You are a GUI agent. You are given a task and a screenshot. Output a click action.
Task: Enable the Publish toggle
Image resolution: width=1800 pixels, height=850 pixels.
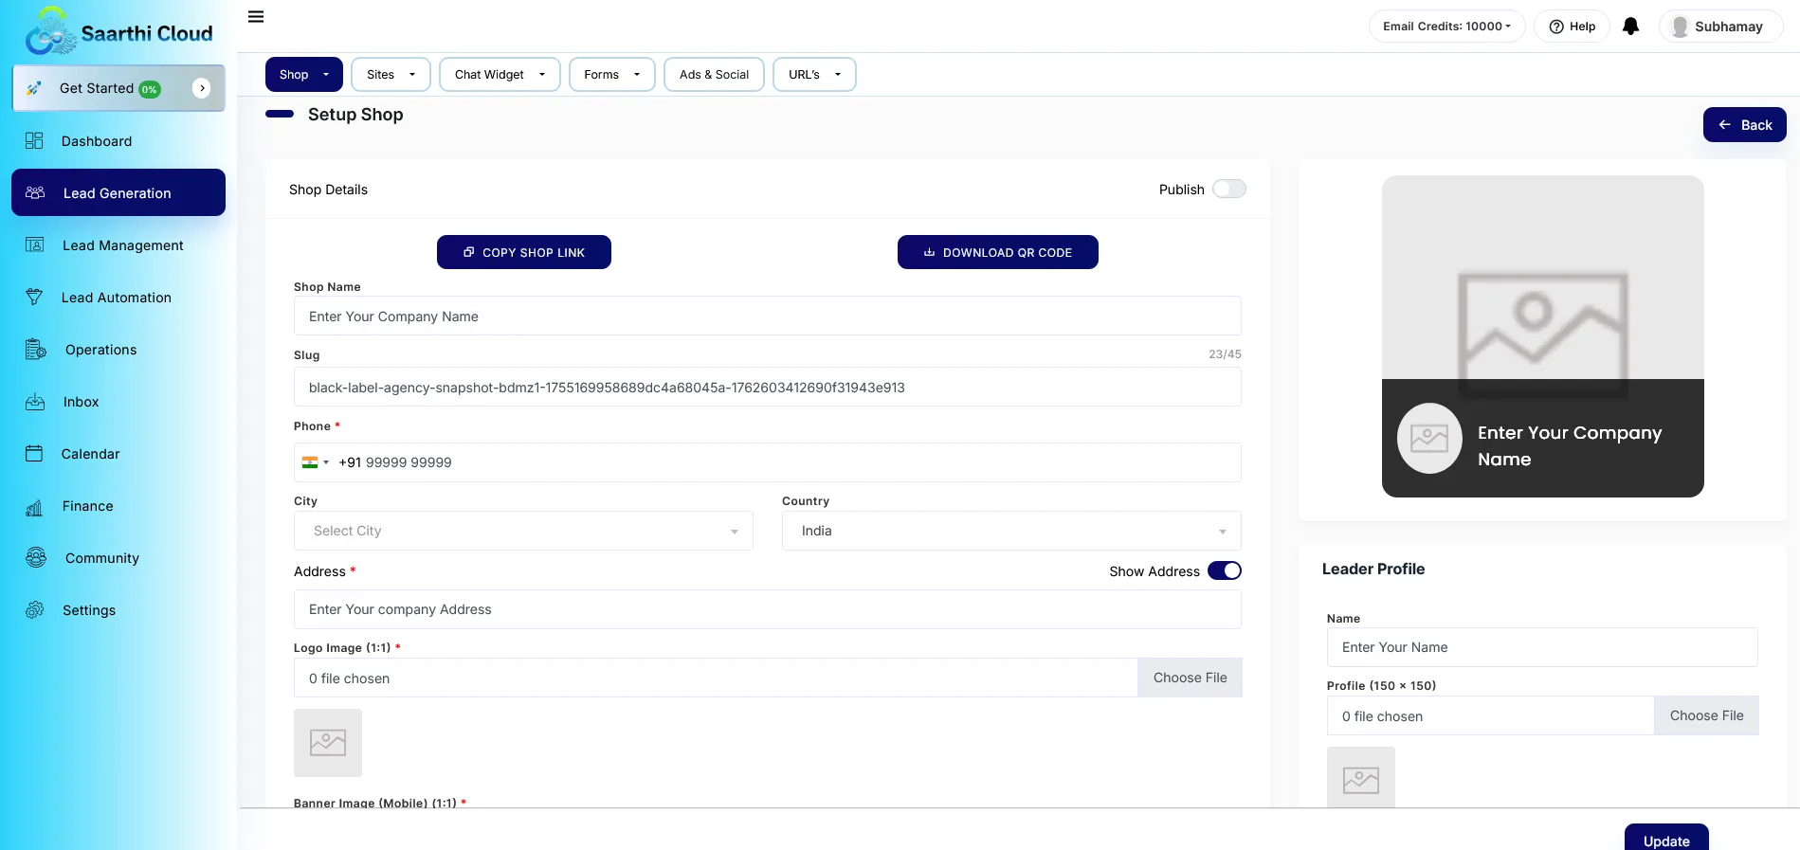pyautogui.click(x=1228, y=190)
